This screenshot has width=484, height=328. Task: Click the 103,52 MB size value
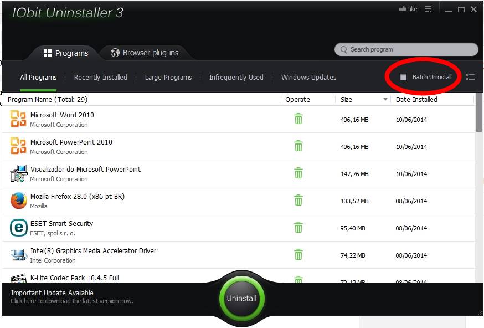[354, 201]
